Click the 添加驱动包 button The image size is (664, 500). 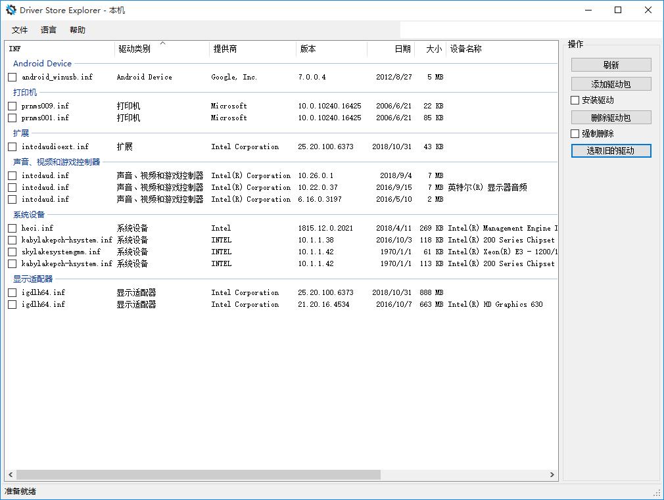tap(611, 84)
